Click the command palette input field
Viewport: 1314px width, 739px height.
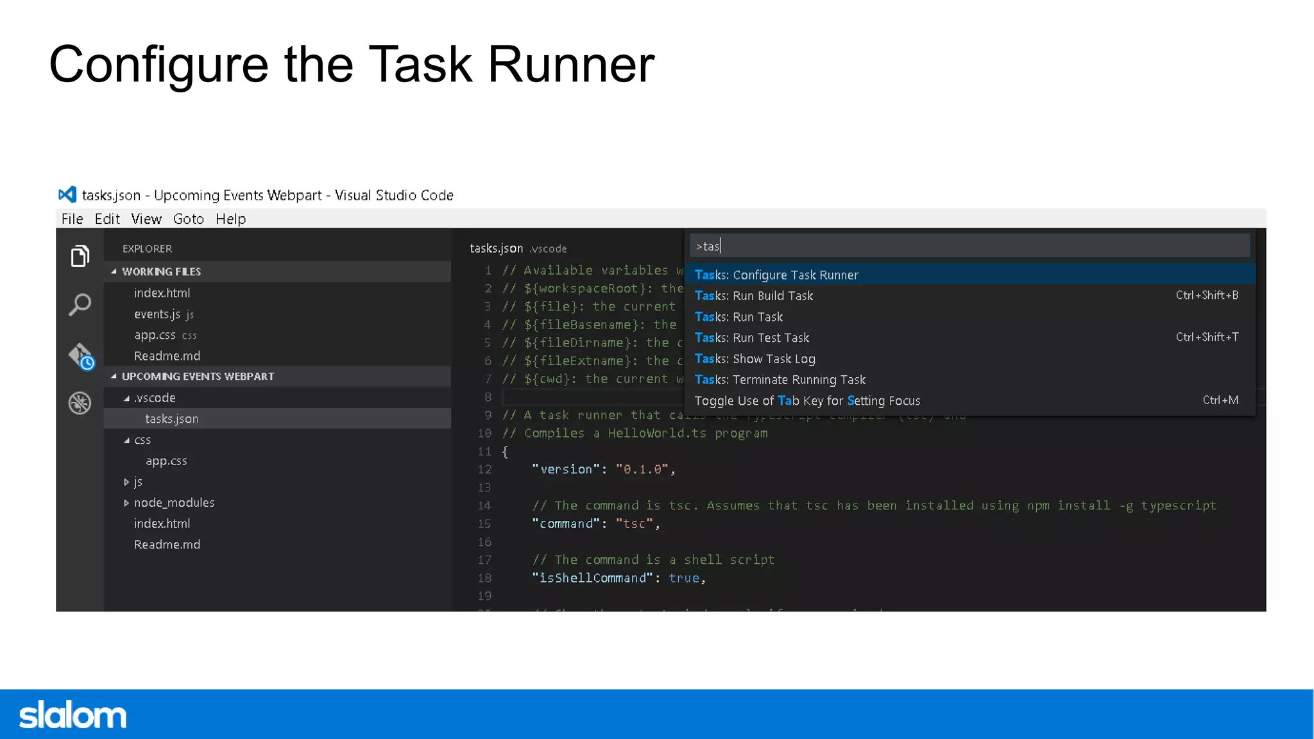click(x=969, y=246)
